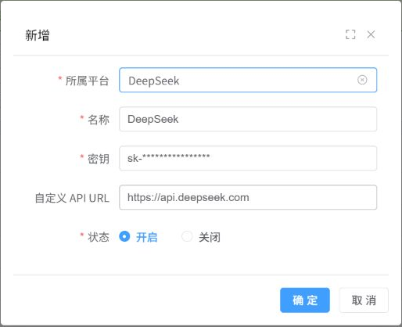Close the 新增 dialog

point(371,34)
